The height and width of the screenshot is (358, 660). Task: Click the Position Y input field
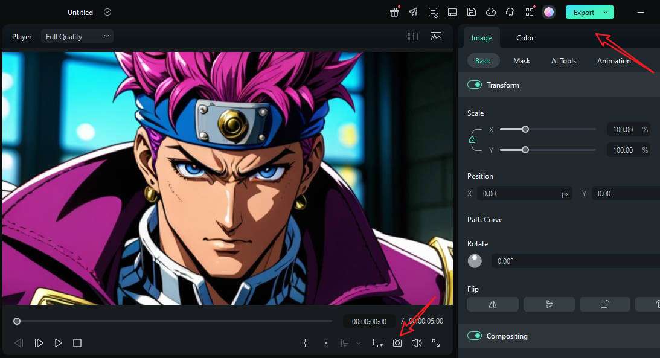[x=626, y=194]
